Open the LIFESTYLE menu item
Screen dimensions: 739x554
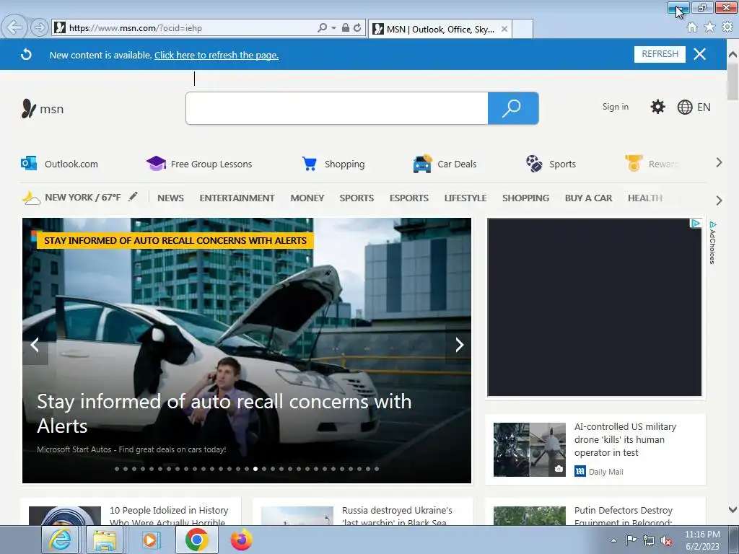465,198
